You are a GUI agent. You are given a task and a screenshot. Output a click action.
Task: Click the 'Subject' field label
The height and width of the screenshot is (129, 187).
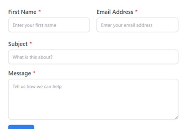[x=18, y=44]
